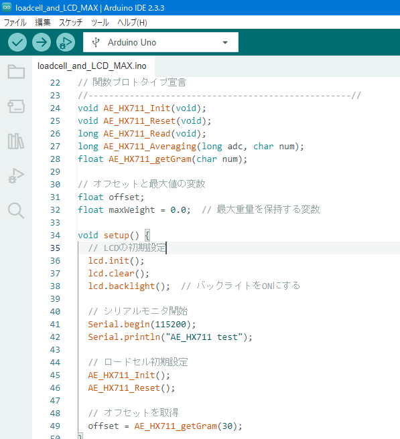
Task: Click line number 24 in gutter
Action: click(55, 108)
